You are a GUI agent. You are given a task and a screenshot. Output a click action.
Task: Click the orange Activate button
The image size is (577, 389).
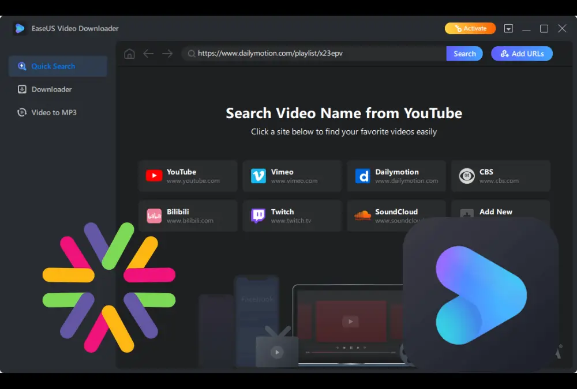click(470, 28)
